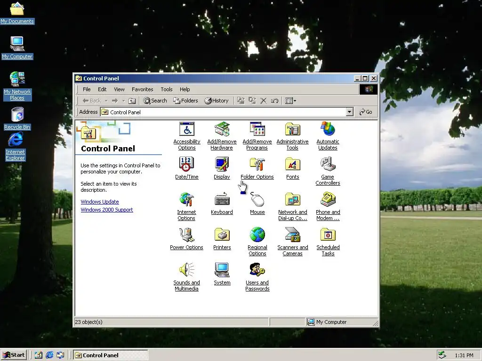Expand the Back history dropdown arrow
Viewport: 482px width, 361px height.
coord(106,101)
